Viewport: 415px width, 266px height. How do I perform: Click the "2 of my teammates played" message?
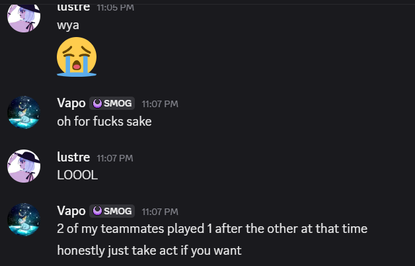coord(212,229)
